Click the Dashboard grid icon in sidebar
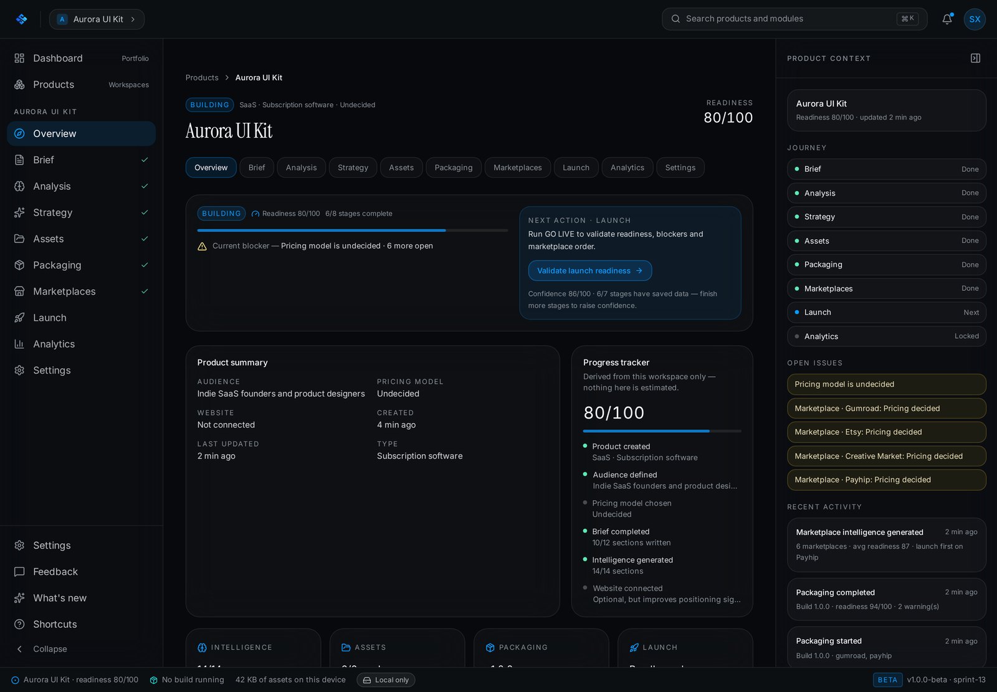 tap(19, 58)
